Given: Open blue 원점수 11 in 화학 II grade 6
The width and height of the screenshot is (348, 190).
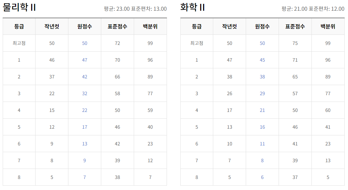Looking at the screenshot, I should click(x=262, y=144).
